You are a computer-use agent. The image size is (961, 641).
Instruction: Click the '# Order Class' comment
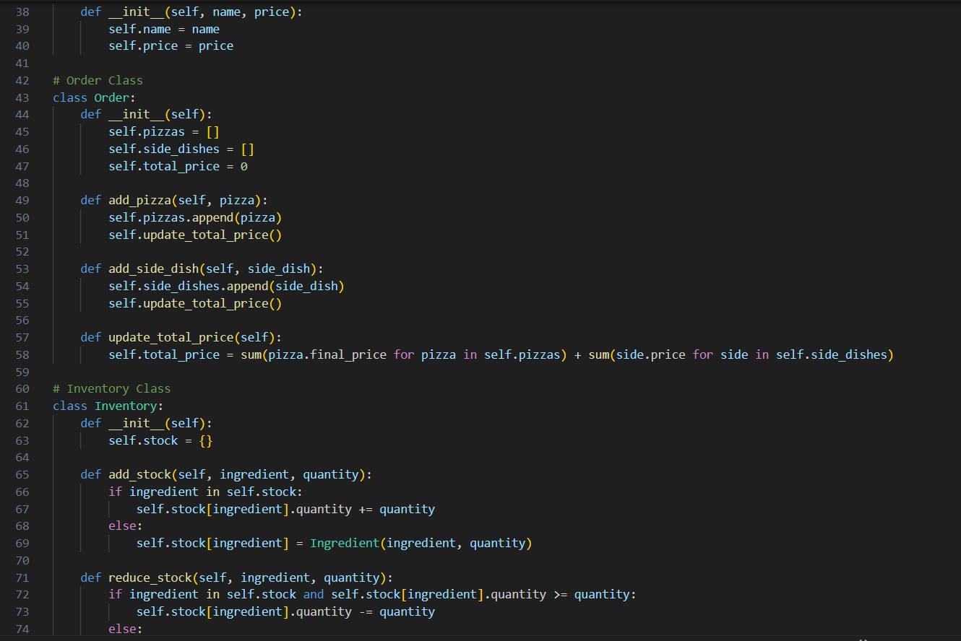(x=98, y=80)
